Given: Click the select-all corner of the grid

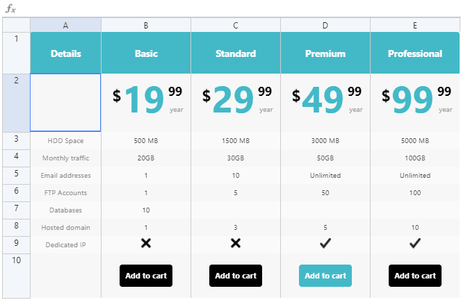Looking at the screenshot, I should click(16, 25).
